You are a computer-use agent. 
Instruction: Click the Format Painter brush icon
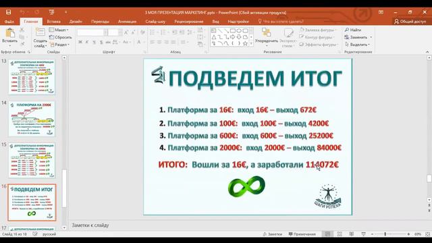click(22, 44)
